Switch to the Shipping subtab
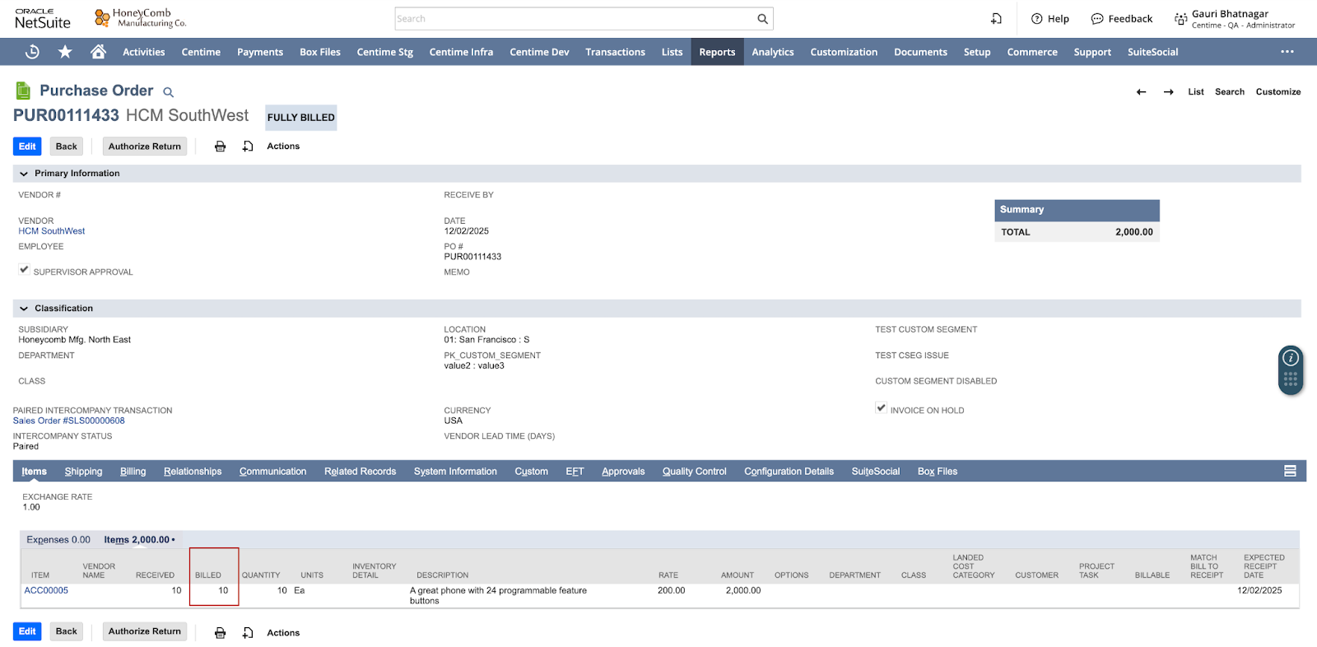 (83, 472)
